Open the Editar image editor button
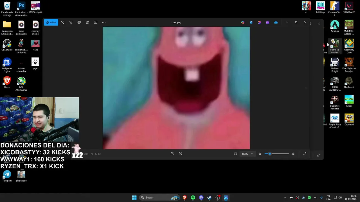Screen dimensions: 360x202 51,22
